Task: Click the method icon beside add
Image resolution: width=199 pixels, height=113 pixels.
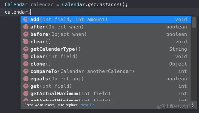Action: coord(26,20)
